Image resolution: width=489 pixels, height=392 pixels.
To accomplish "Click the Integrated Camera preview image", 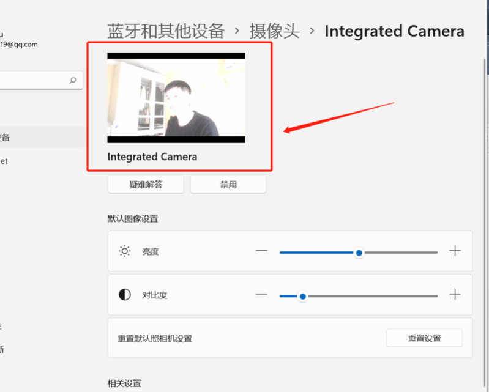I will coord(176,98).
